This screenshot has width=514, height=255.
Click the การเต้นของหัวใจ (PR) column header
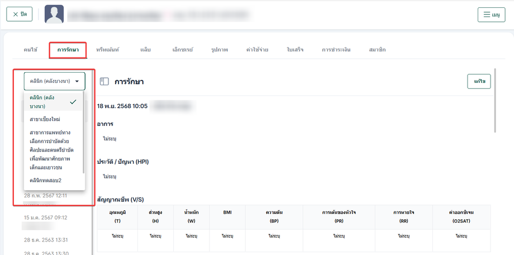[x=339, y=217]
